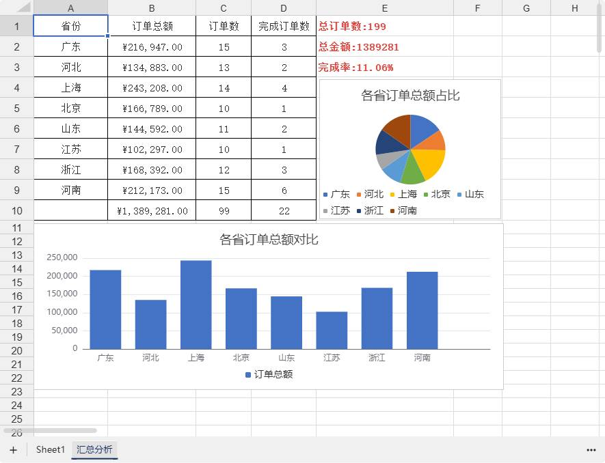The image size is (605, 463).
Task: Click total cell ¥1,389,281.00
Action: (x=152, y=210)
